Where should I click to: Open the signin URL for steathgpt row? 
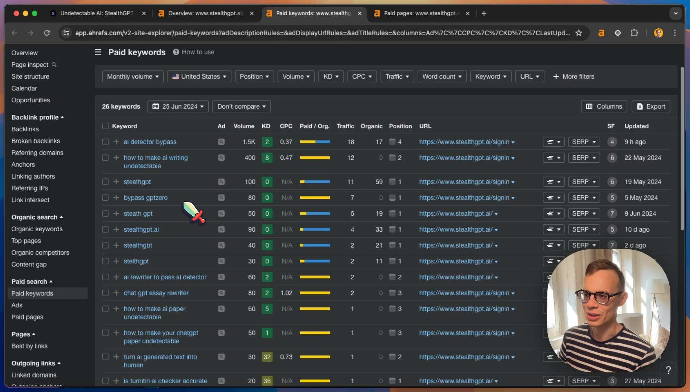point(464,182)
